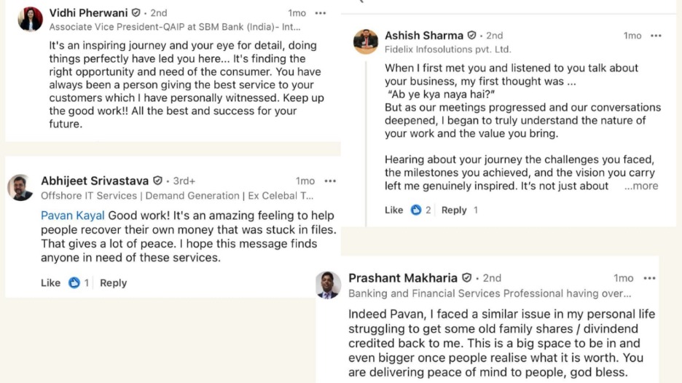Open options menu on Vidhi Pherwani's comment
The image size is (682, 383).
click(x=321, y=13)
